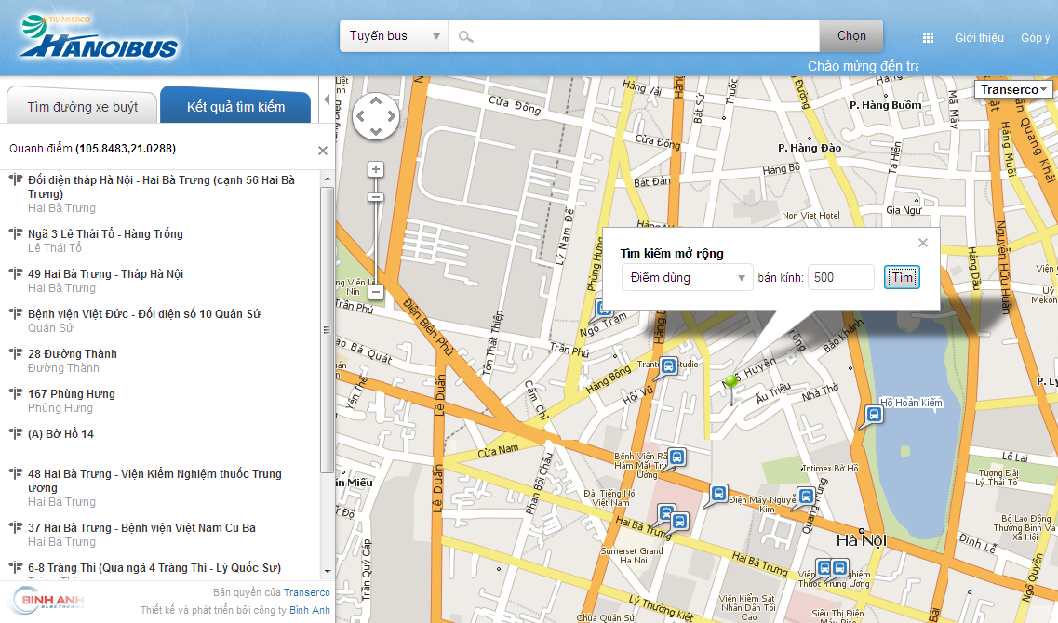This screenshot has height=623, width=1058.
Task: Open result 28 Đường Thành
Action: [73, 354]
